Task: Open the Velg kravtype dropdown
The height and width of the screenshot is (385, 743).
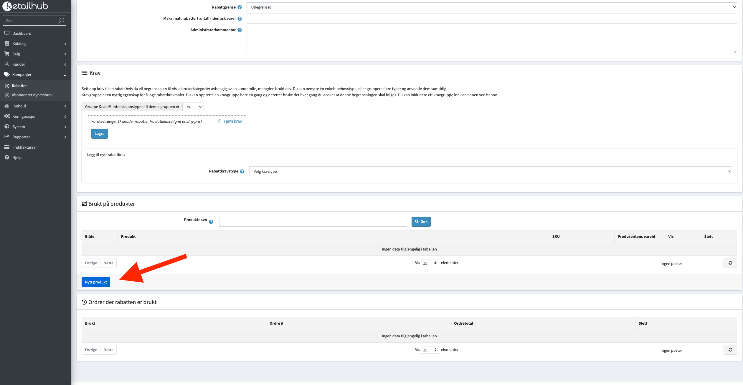Action: pos(490,171)
